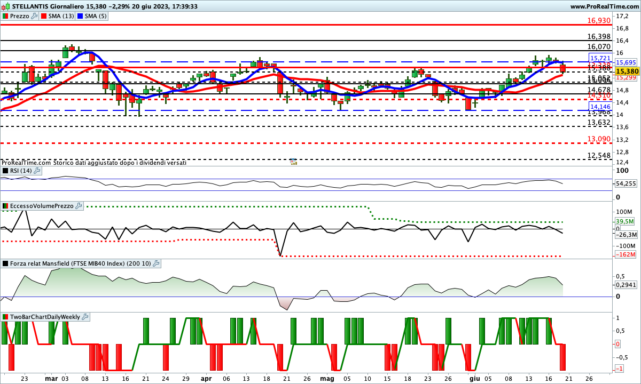Click the 'giu' month label on time axis

point(474,378)
